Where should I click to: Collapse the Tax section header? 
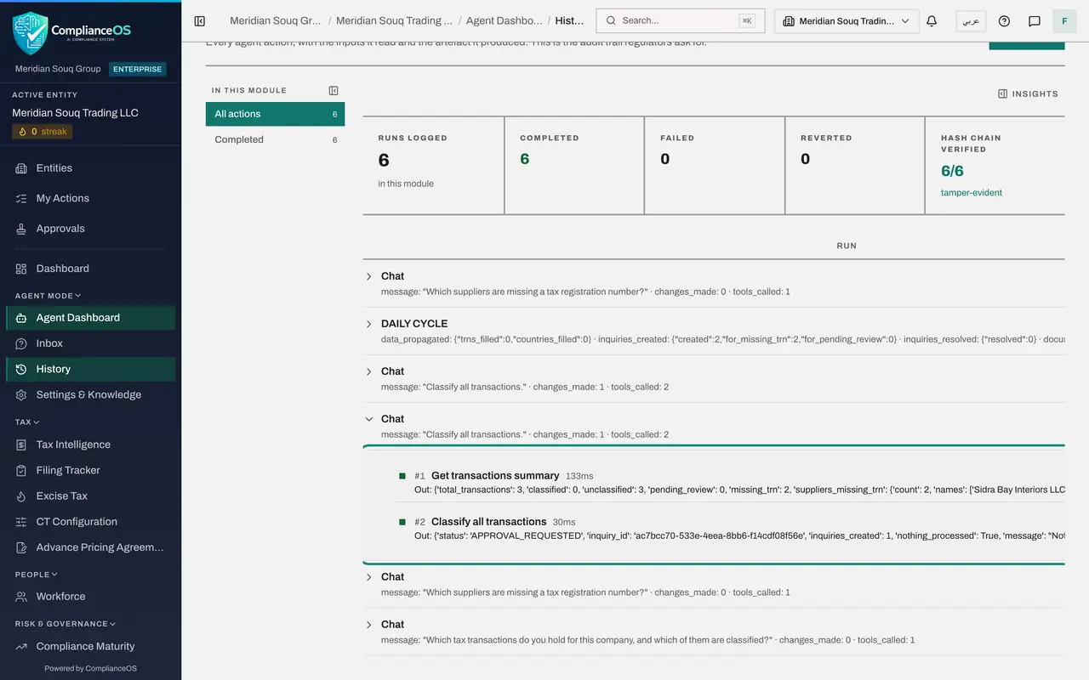point(27,422)
